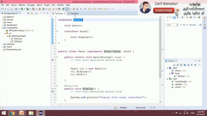207x116 pixels.
Task: Click the Save toolbar icon
Action: tap(8, 9)
